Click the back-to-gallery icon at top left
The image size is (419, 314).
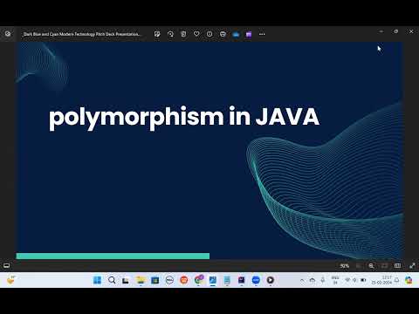(x=8, y=34)
